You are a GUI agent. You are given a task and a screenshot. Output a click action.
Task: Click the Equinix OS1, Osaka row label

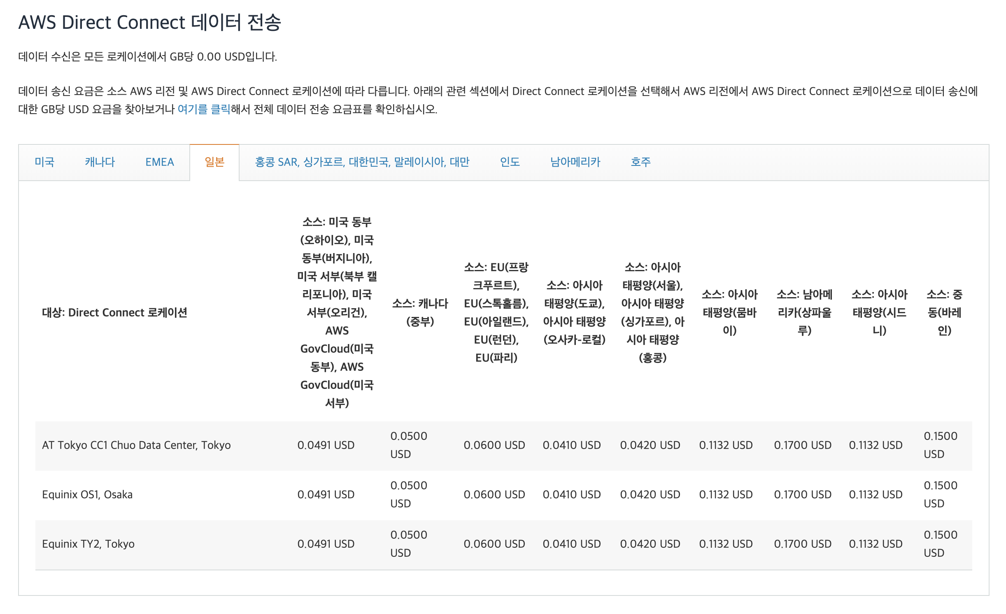87,495
